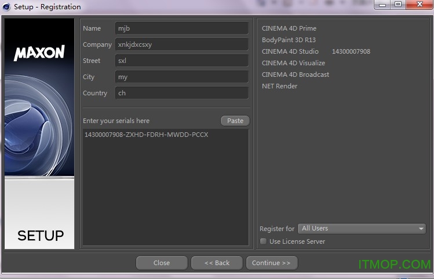Click the MAXON logo in sidebar
Viewport: 434px width, 279px height.
(39, 54)
